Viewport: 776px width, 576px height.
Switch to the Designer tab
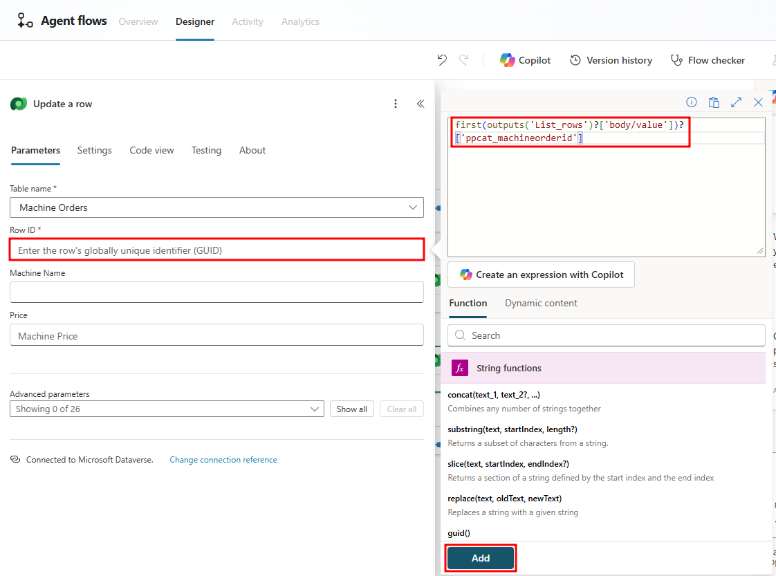click(195, 21)
